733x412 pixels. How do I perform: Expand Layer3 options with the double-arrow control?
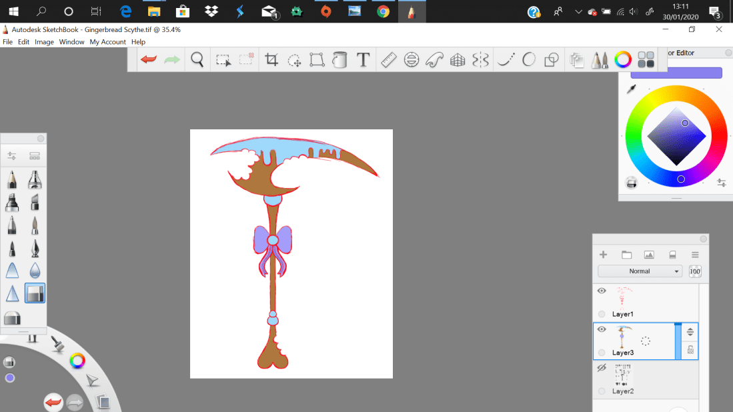pyautogui.click(x=690, y=331)
